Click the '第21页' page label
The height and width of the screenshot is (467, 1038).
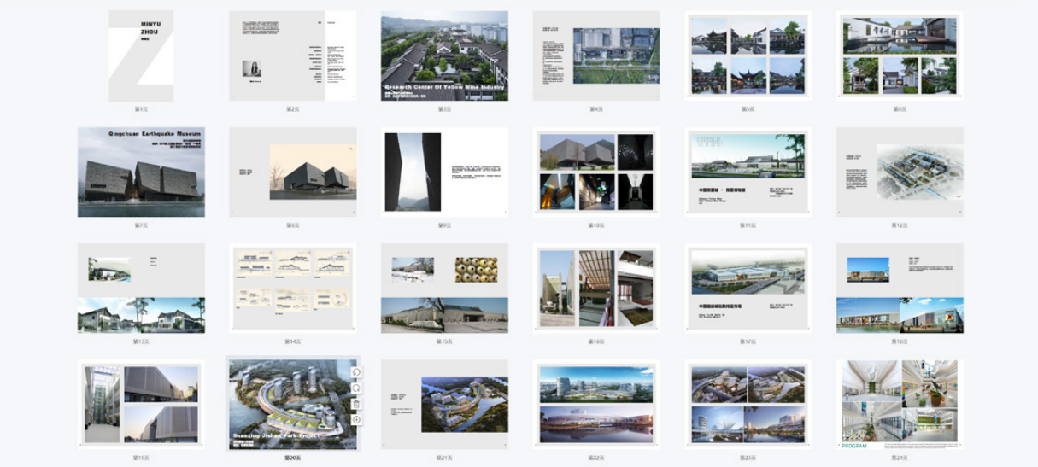click(x=444, y=458)
